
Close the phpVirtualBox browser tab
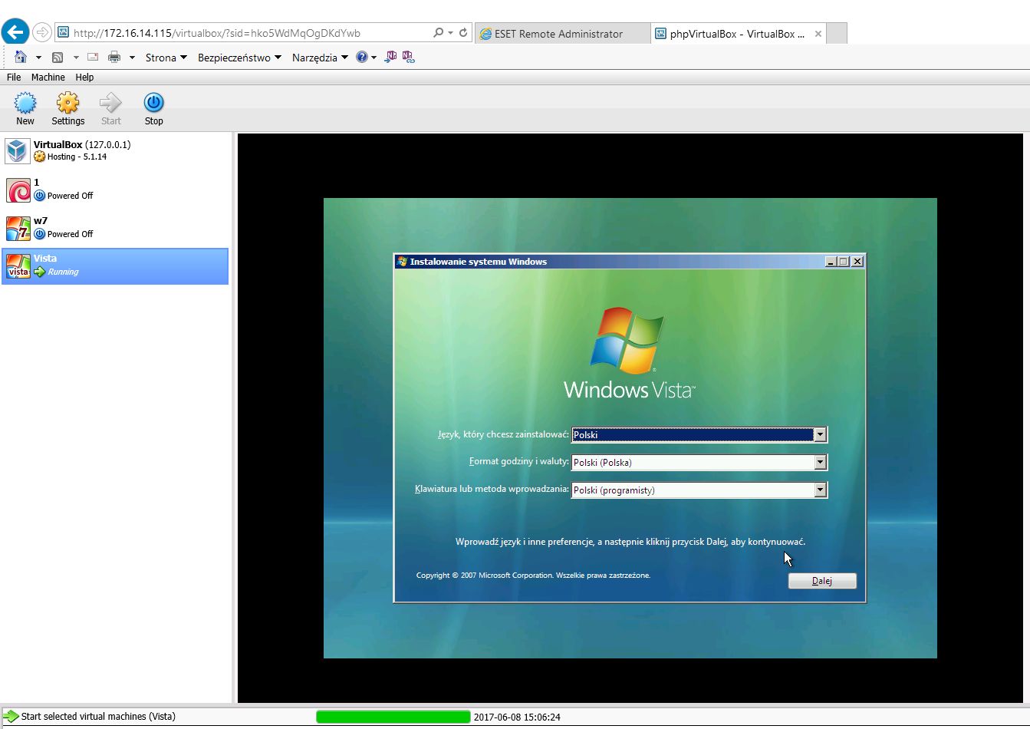(x=818, y=34)
